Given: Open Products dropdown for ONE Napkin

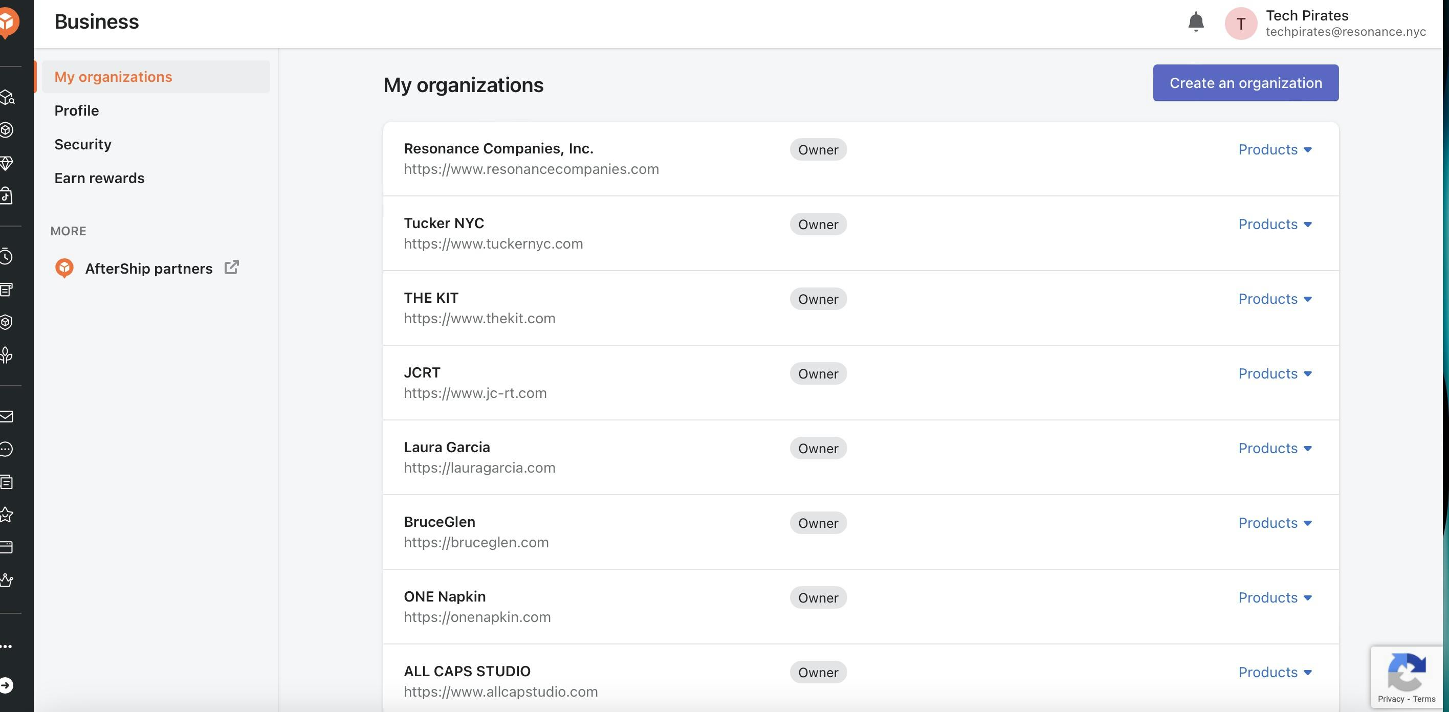Looking at the screenshot, I should (1275, 597).
